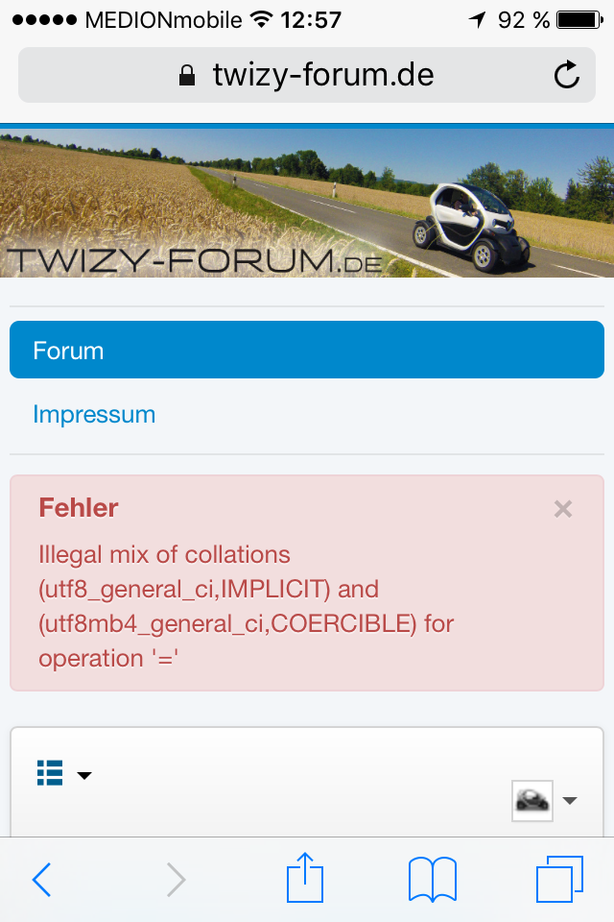Tap the lock icon beside the URL
Image resolution: width=614 pixels, height=922 pixels.
click(187, 76)
